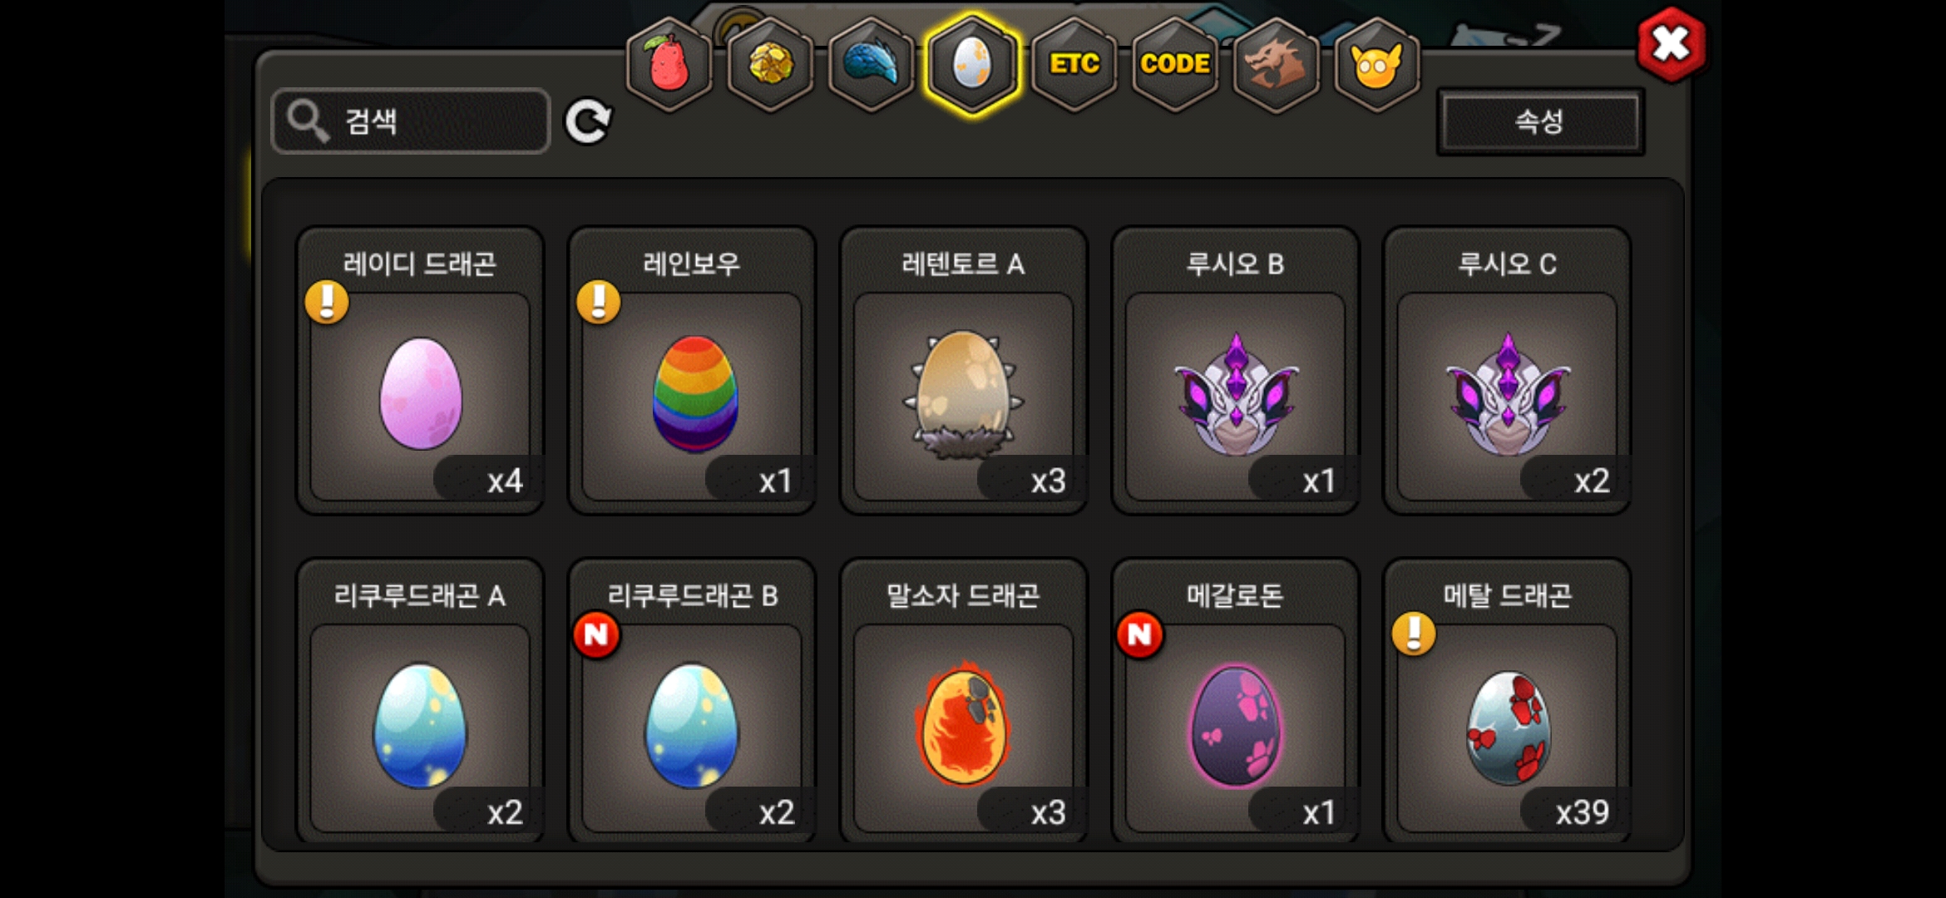
Task: Pick the 루시오 B egg item
Action: pos(1235,370)
